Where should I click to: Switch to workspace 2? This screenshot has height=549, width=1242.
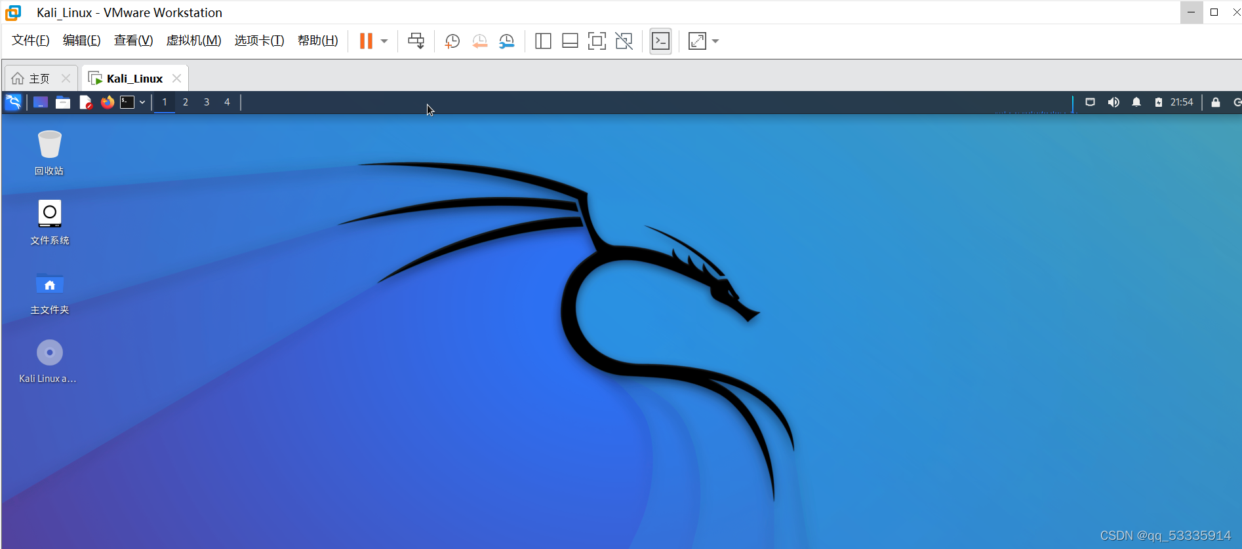pyautogui.click(x=186, y=102)
